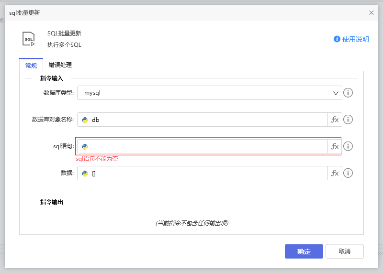Open the 数据库类型 mysql dropdown
The height and width of the screenshot is (273, 383).
[x=209, y=93]
